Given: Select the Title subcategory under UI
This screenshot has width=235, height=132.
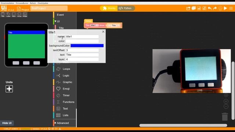Looking at the screenshot, I should point(61,28).
